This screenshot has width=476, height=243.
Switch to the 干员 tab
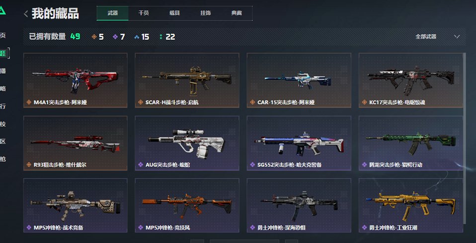[x=144, y=13]
